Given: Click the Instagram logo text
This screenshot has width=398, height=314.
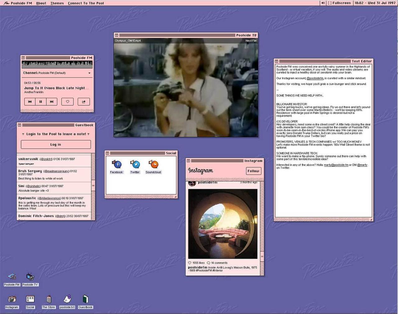Looking at the screenshot, I should pyautogui.click(x=201, y=170).
